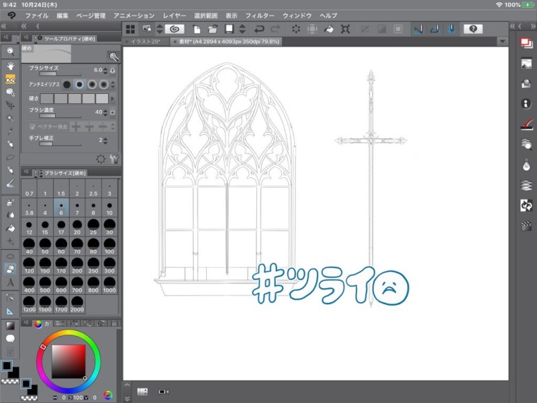Toggle transparent color swatch under main colors

9,380
